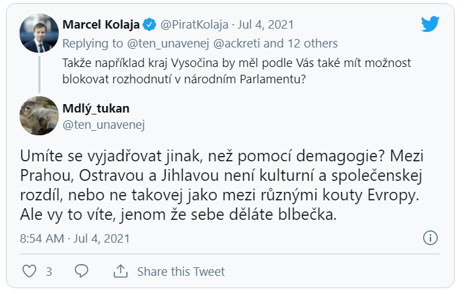Click the like count number 3
This screenshot has height=294, width=465.
click(x=49, y=272)
